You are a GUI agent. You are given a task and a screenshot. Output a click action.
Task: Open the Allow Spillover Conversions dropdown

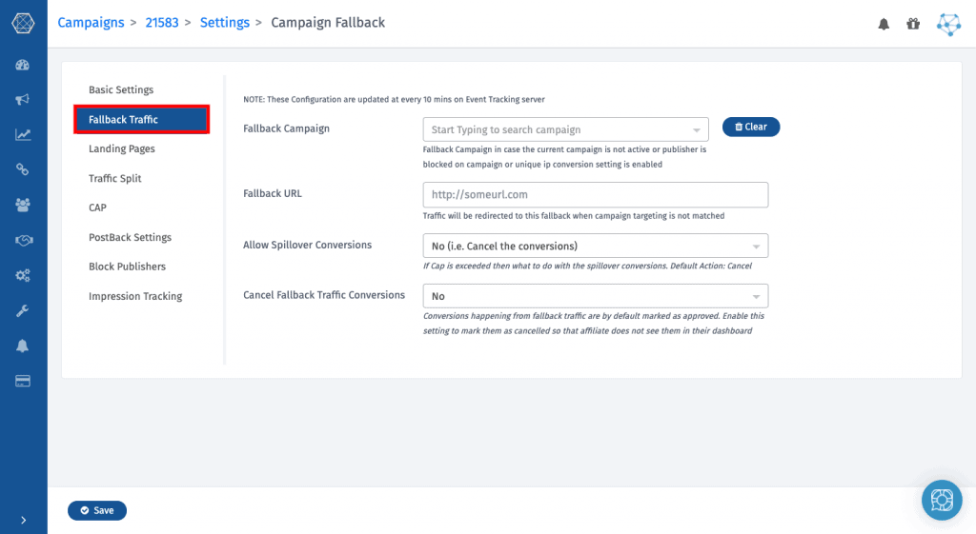click(595, 246)
